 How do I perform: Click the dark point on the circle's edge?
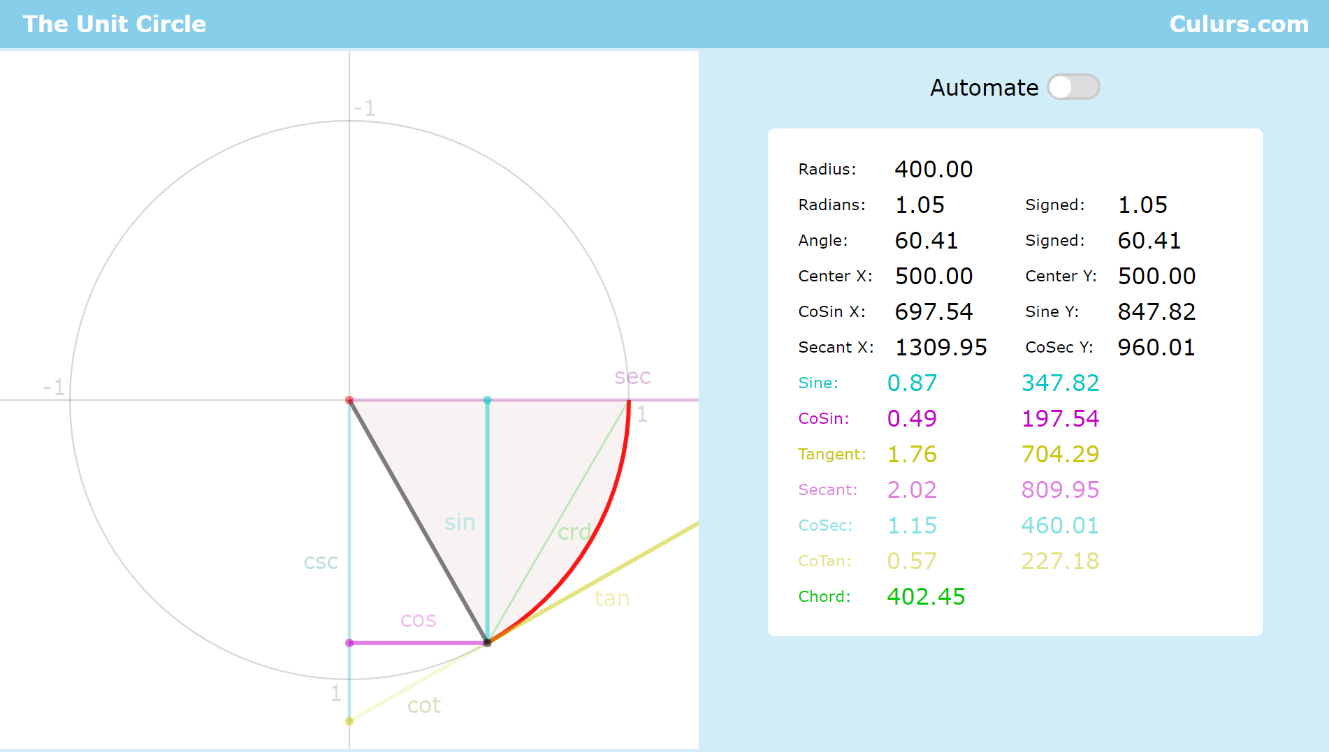487,642
